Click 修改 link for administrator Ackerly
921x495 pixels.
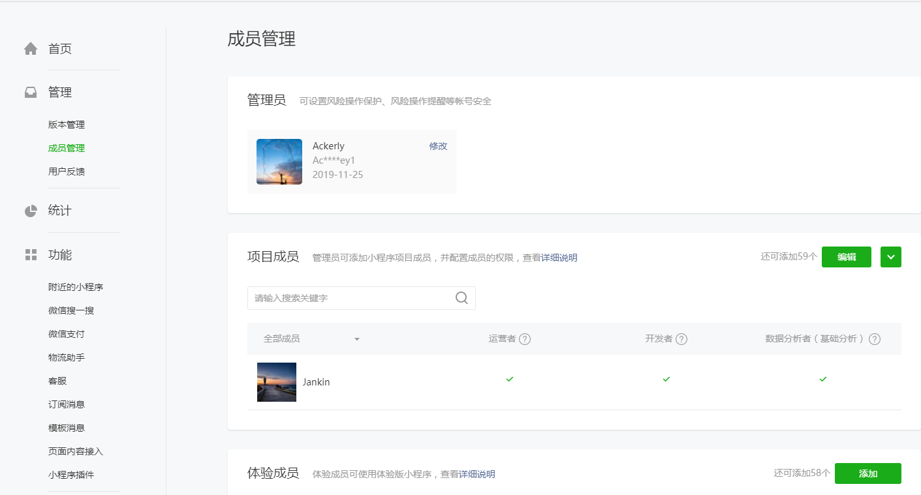tap(438, 146)
